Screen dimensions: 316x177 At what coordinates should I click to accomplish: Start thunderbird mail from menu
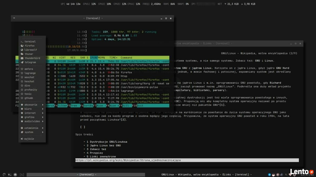pos(32,58)
